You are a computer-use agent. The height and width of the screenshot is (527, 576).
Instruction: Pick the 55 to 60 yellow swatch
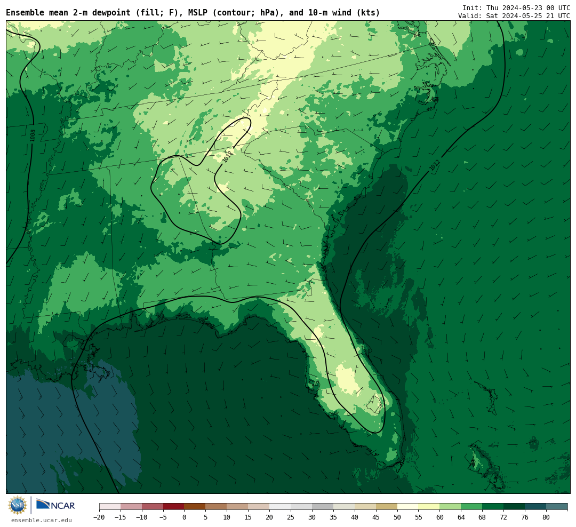point(429,507)
